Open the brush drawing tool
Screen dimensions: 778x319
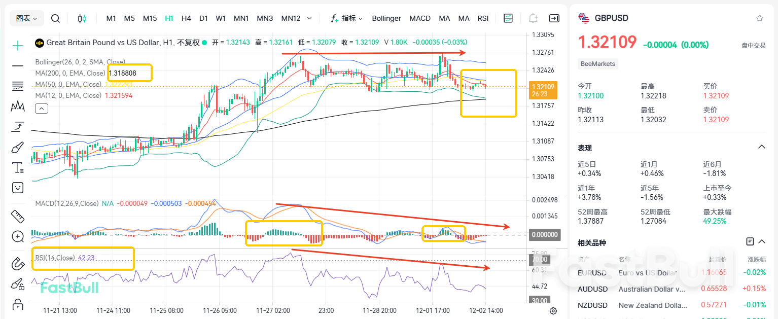pyautogui.click(x=17, y=147)
